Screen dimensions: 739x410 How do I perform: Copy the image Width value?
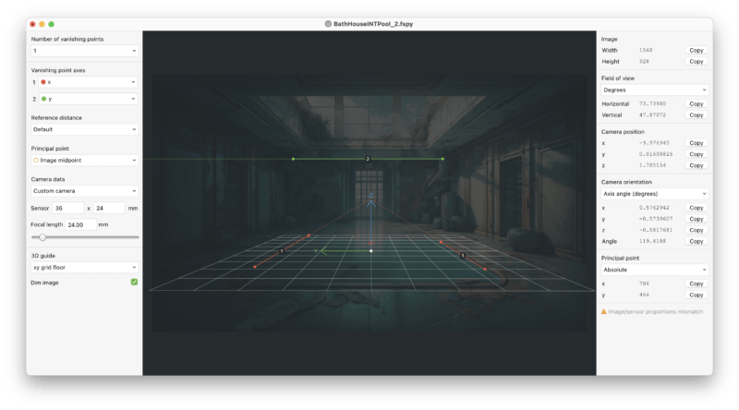pos(697,51)
